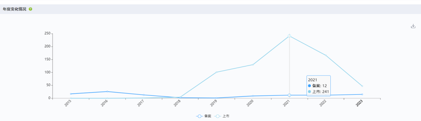Download the chart via the download icon
Viewport: 421px width, 121px height.
(x=413, y=26)
